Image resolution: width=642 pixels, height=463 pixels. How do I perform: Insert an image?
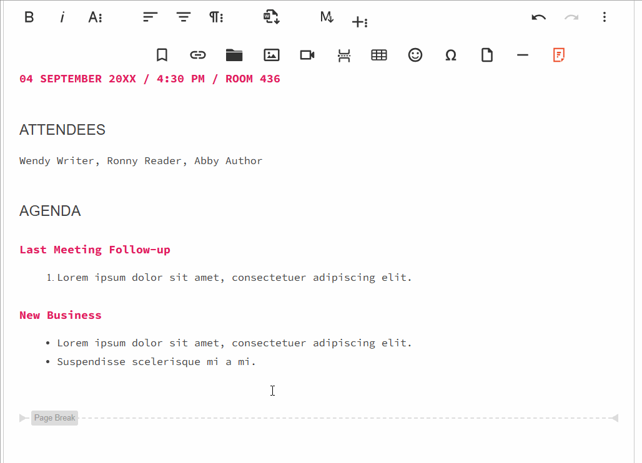coord(272,55)
